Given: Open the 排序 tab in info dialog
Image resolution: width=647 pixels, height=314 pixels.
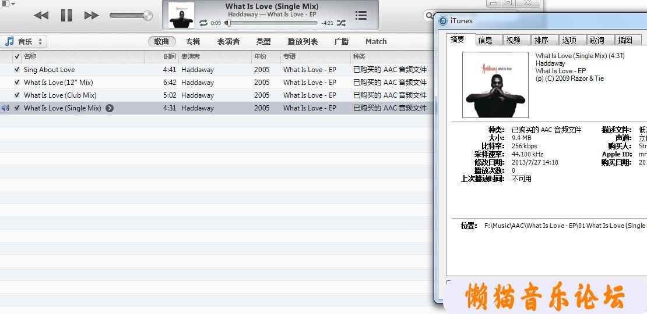Looking at the screenshot, I should coord(544,40).
